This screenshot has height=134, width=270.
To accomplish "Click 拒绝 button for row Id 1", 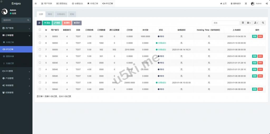I will tap(260, 89).
